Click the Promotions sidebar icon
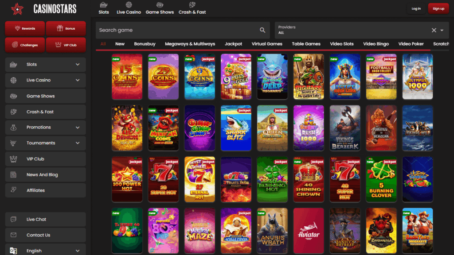 [x=13, y=127]
